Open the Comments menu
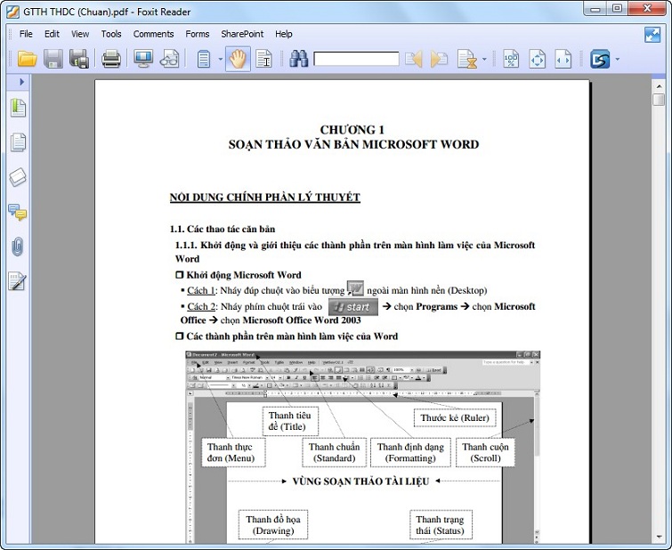Image resolution: width=672 pixels, height=550 pixels. pyautogui.click(x=153, y=34)
